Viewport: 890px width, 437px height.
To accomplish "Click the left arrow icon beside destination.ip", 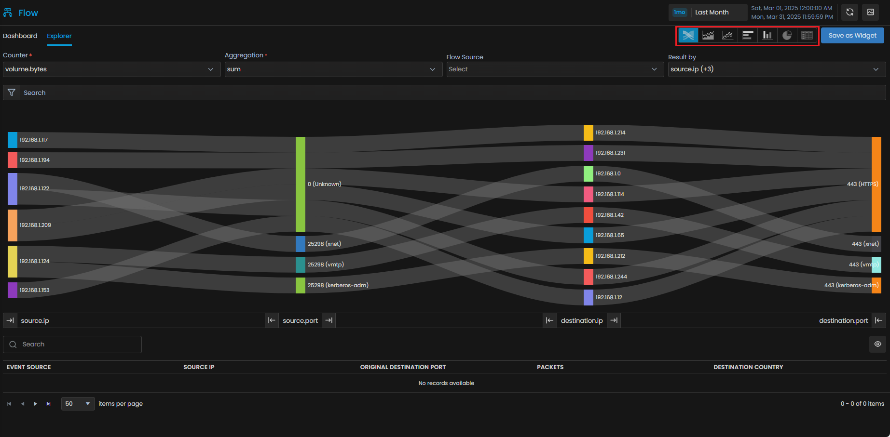I will (550, 320).
